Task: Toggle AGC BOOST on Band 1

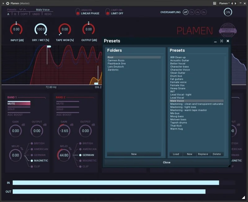Action: click(19, 114)
